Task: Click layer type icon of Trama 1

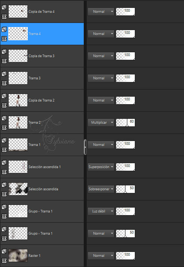Action: pos(4,140)
